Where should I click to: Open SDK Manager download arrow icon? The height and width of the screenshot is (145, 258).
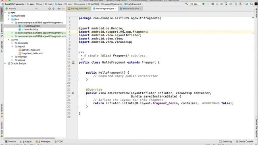[236, 4]
